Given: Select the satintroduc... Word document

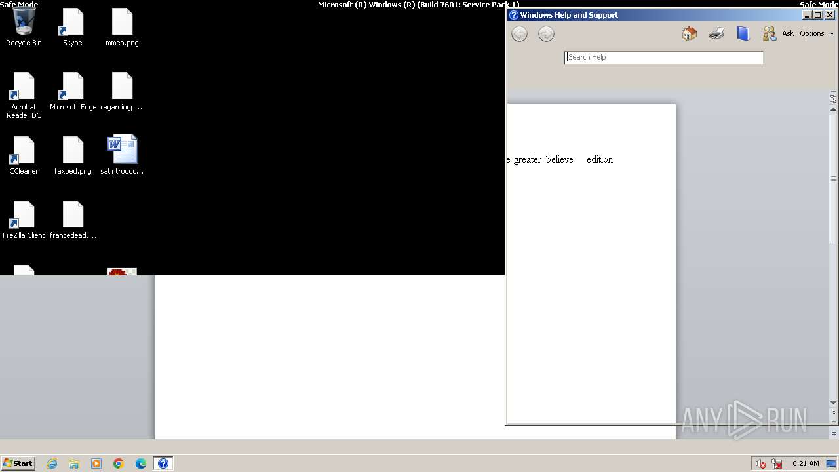Looking at the screenshot, I should 122,156.
